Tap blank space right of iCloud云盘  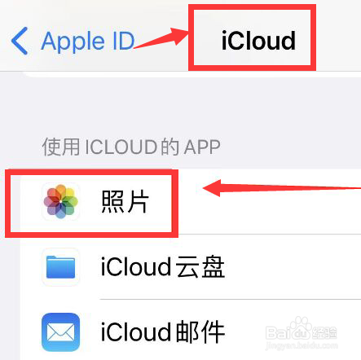point(293,267)
